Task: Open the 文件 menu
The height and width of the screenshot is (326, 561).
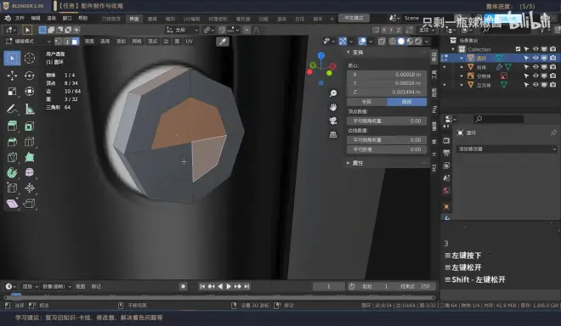Action: click(20, 18)
